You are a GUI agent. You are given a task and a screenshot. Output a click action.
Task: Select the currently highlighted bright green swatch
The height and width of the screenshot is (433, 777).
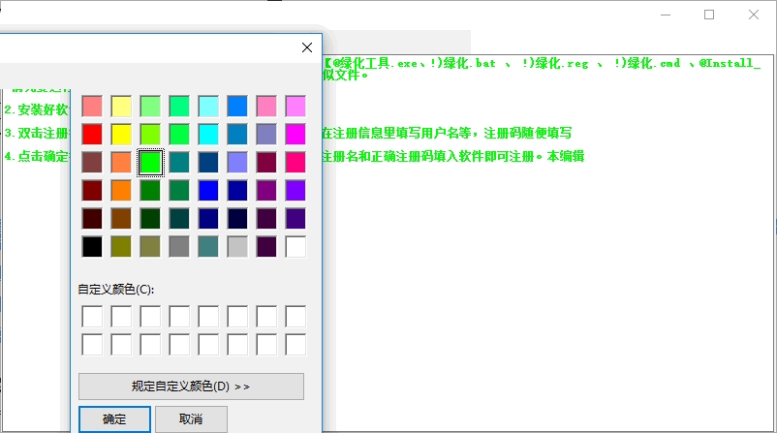click(x=150, y=162)
